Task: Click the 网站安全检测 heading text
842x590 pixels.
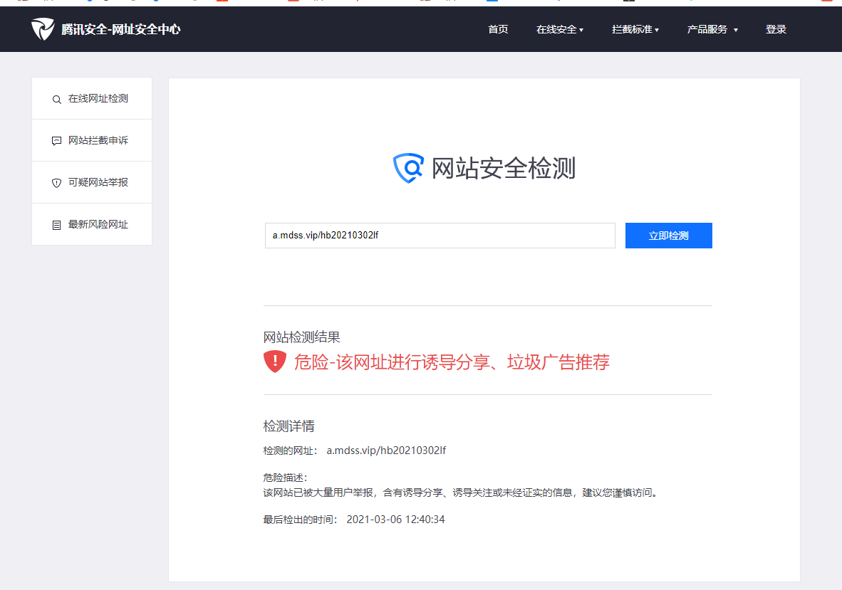Action: 504,168
